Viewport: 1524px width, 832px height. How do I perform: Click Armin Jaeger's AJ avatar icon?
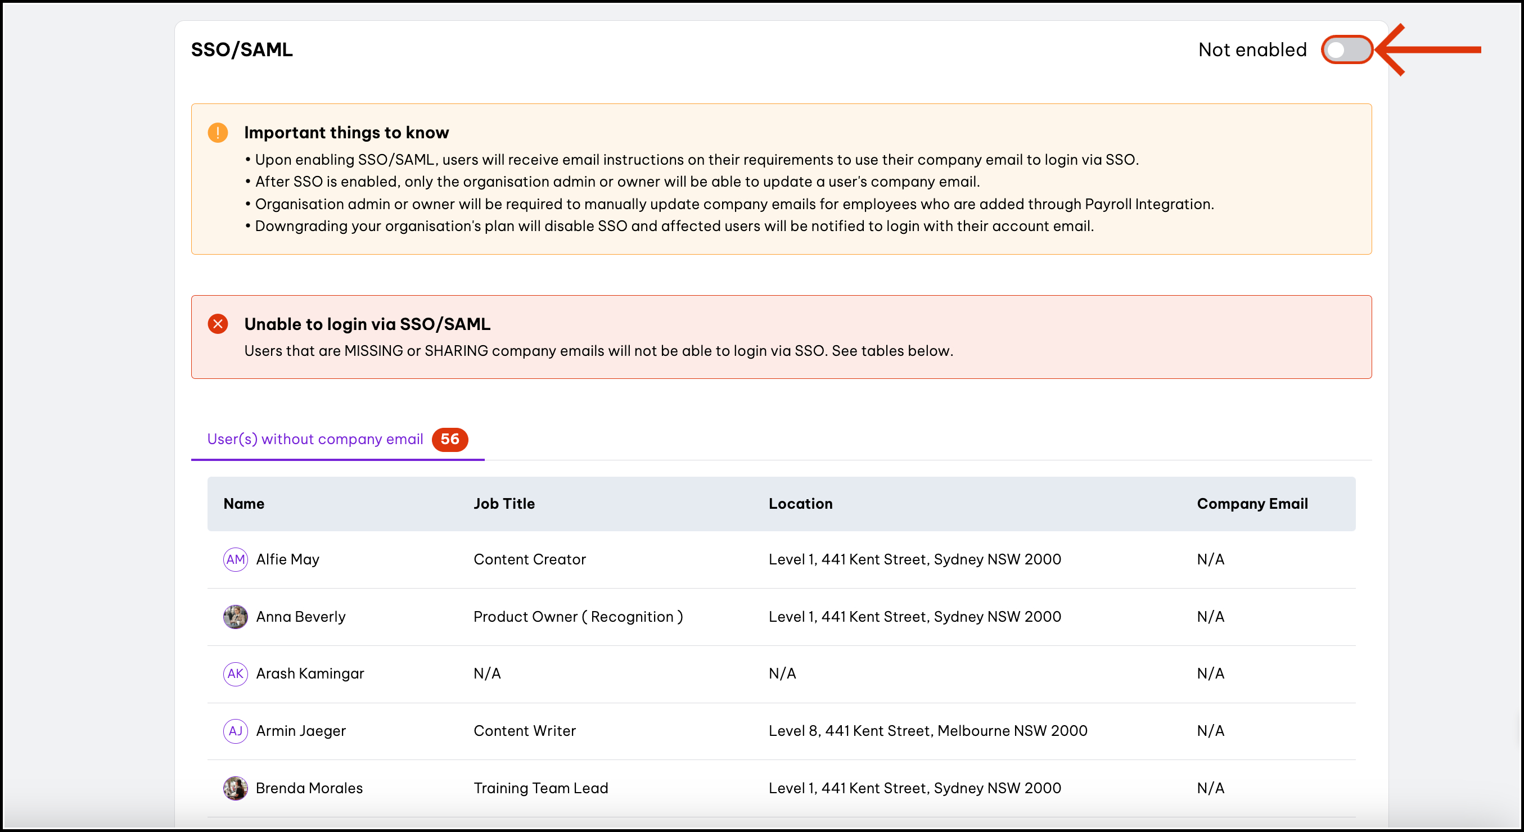(x=236, y=731)
